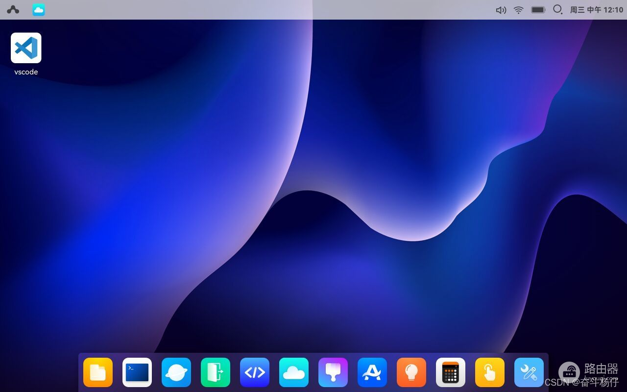
Task: Launch the yellow file manager in dock
Action: (x=98, y=372)
